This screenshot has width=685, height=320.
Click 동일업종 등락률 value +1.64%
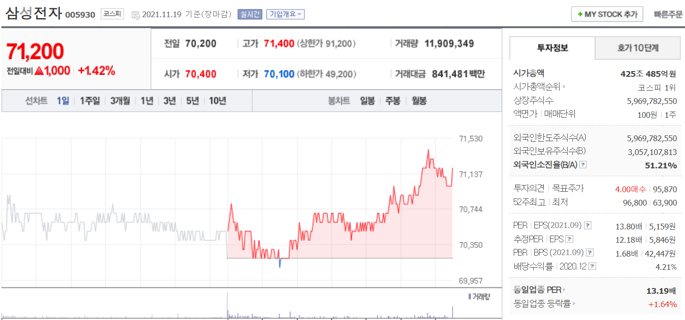(x=662, y=304)
